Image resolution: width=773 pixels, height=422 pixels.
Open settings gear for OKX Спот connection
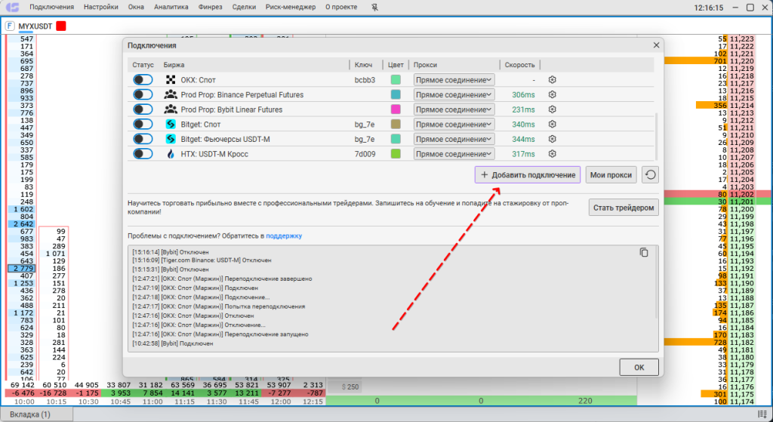pos(552,80)
